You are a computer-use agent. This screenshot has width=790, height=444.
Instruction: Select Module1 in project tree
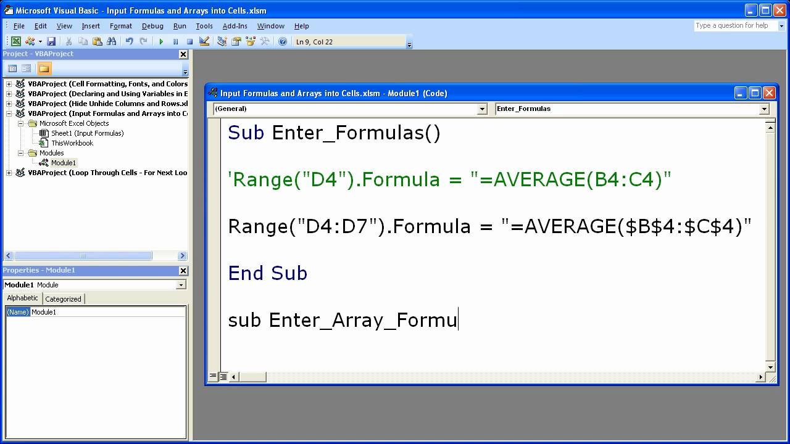coord(64,163)
